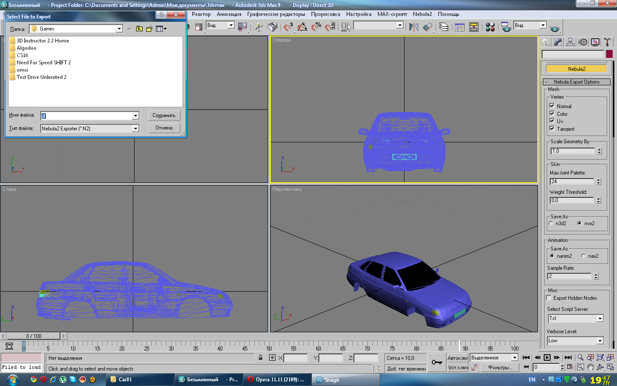Open the Verbose Level Low dropdown
Image resolution: width=617 pixels, height=386 pixels.
tap(600, 341)
